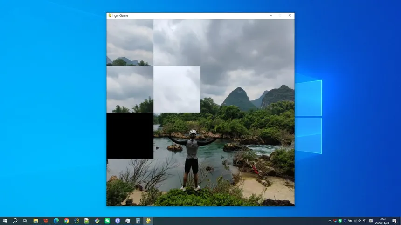Image resolution: width=401 pixels, height=225 pixels.
Task: Close the hgmGame window
Action: tap(290, 15)
